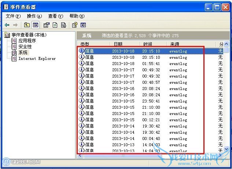Click the vertical scrollbar up arrow

click(227, 44)
